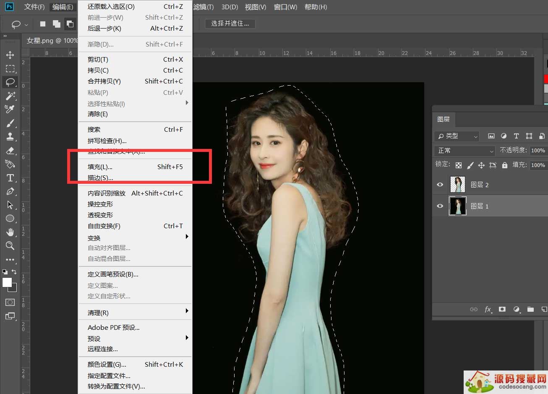Click the white foreground color swatch
The width and height of the screenshot is (548, 394).
7,282
